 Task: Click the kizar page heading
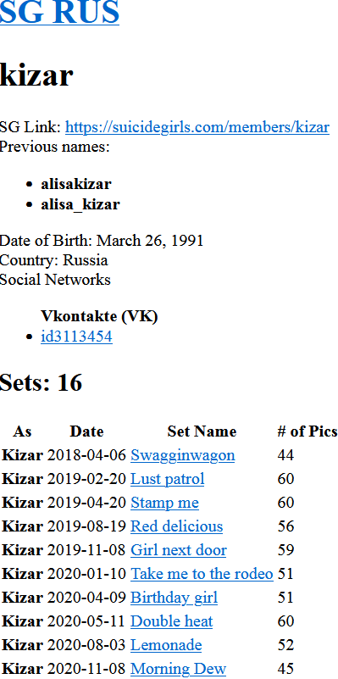(36, 75)
